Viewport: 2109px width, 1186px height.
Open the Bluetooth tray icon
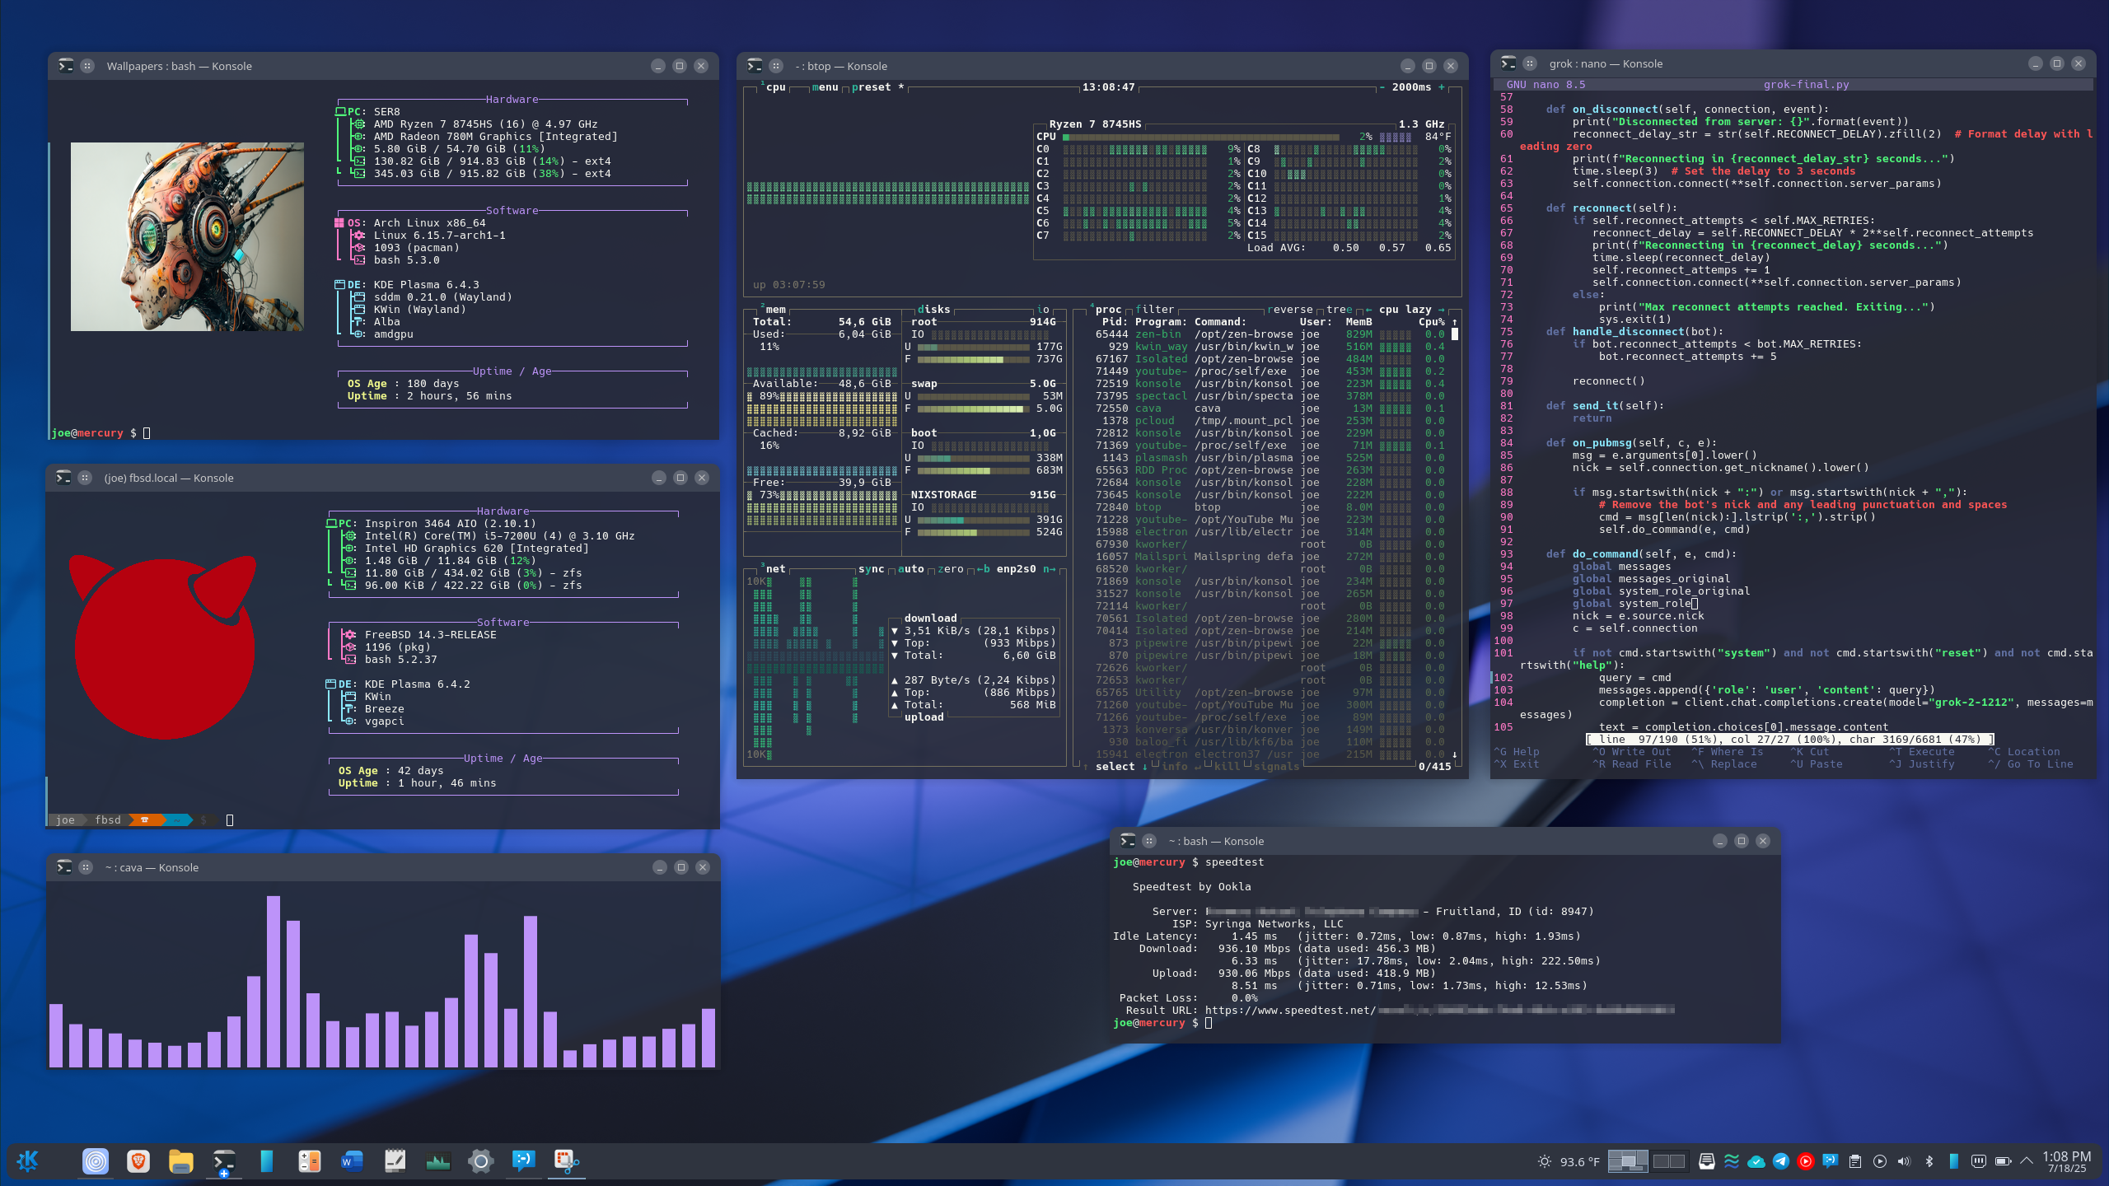click(x=1929, y=1161)
